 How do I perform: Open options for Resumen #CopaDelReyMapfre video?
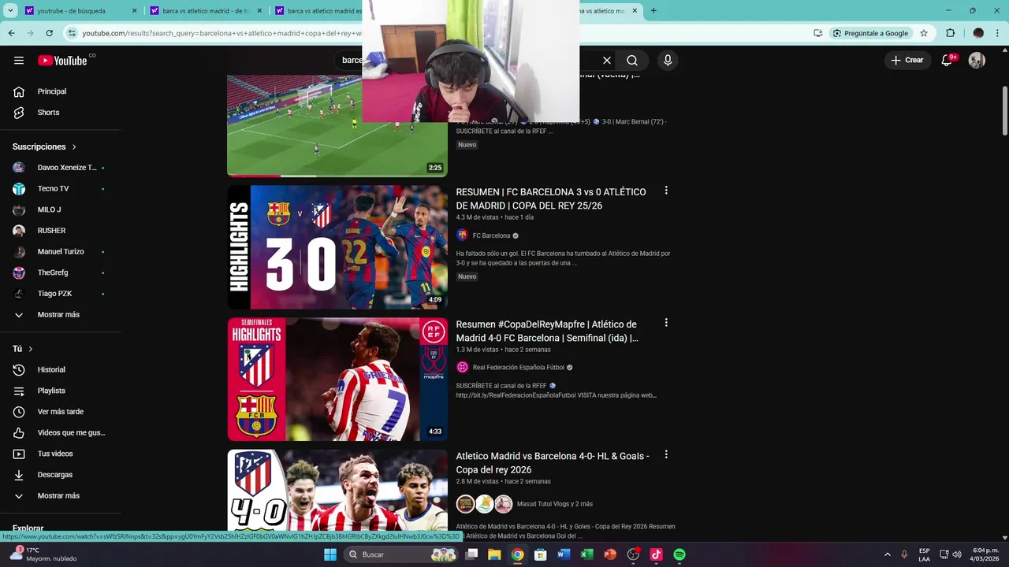(666, 323)
